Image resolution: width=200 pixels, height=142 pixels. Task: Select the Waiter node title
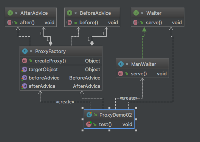(154, 13)
